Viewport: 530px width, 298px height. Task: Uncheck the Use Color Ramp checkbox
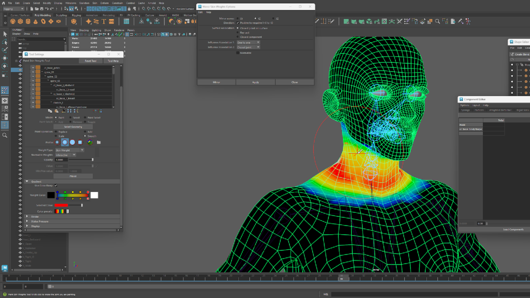point(55,185)
